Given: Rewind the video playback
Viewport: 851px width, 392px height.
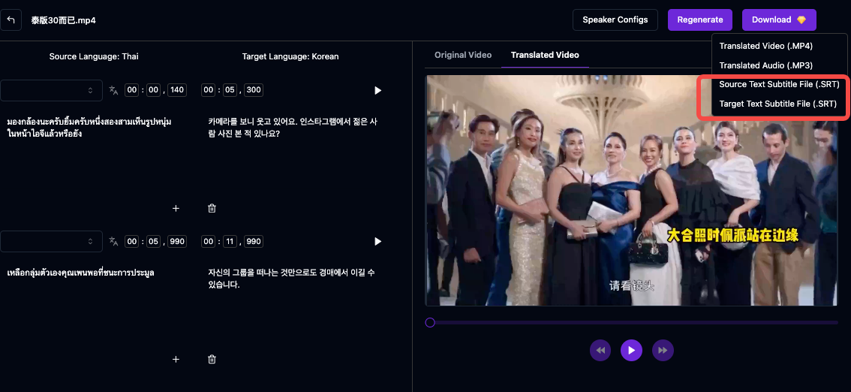Looking at the screenshot, I should pos(600,350).
